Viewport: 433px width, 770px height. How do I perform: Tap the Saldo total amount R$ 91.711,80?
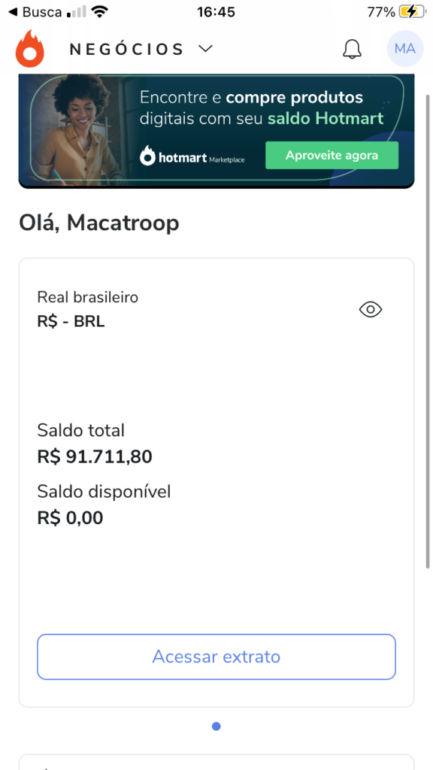(95, 457)
